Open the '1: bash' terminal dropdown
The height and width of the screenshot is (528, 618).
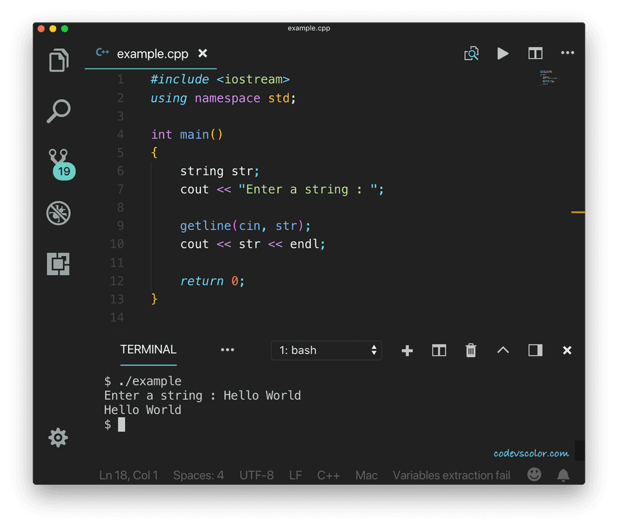pyautogui.click(x=326, y=350)
